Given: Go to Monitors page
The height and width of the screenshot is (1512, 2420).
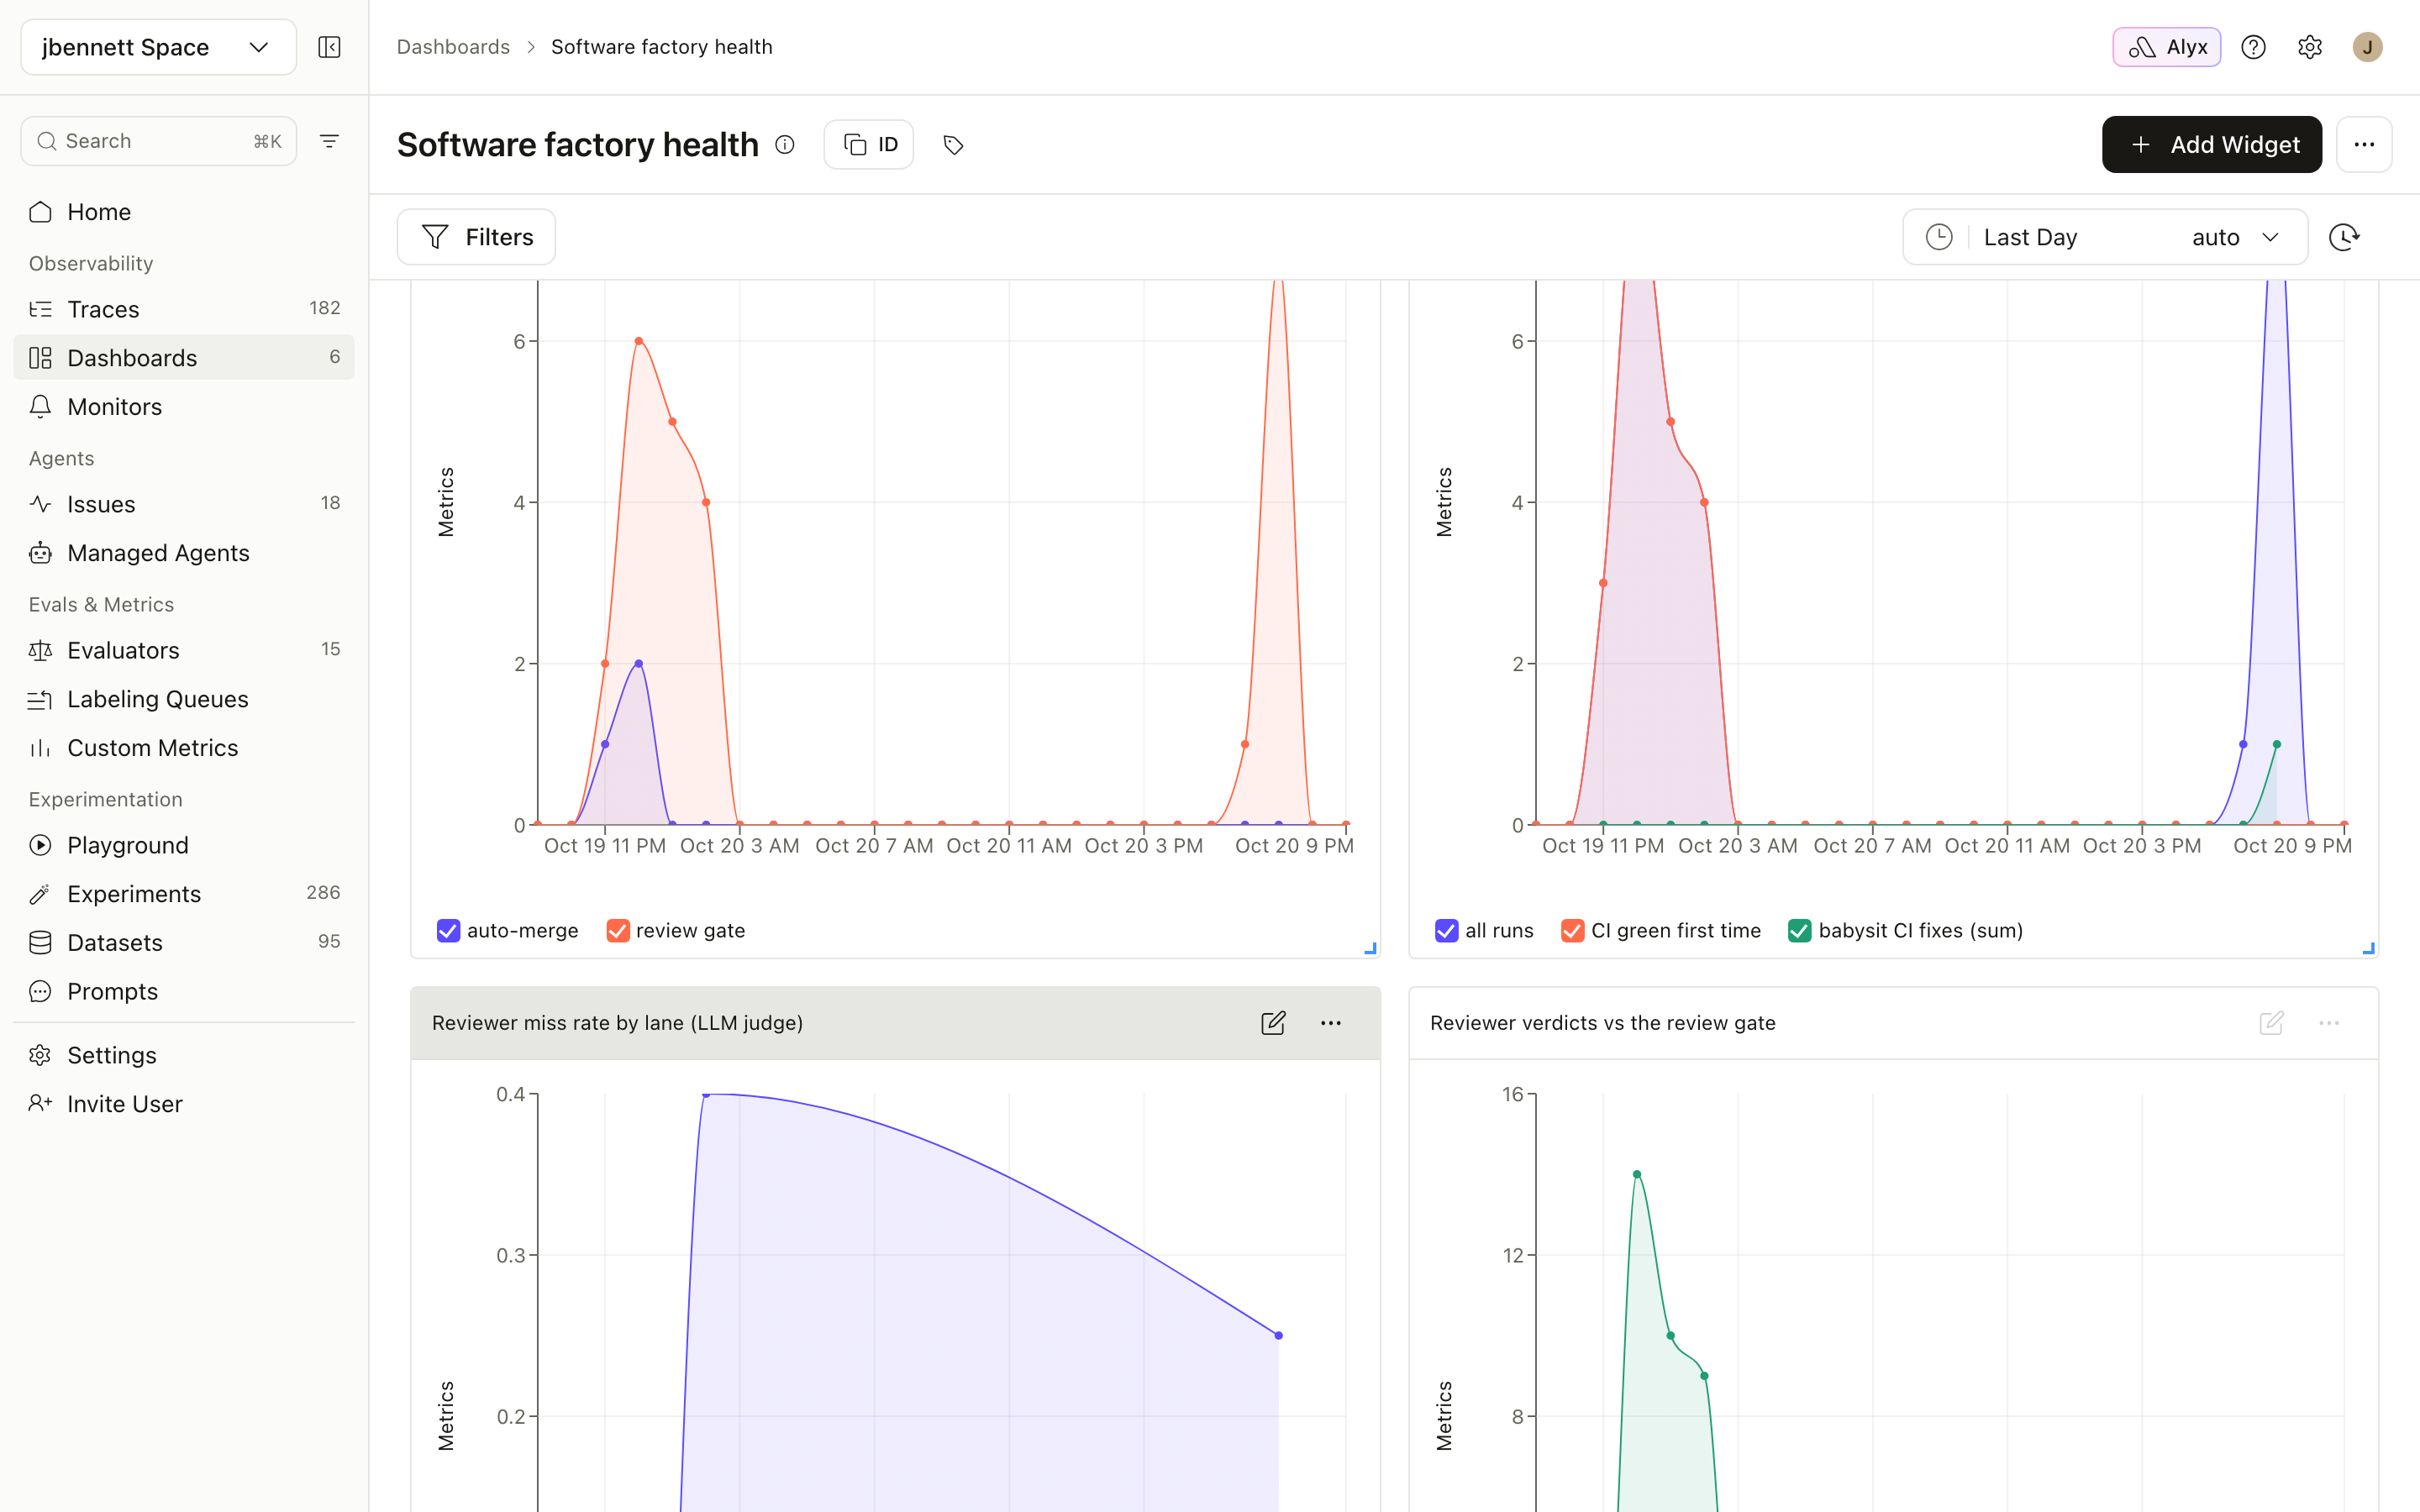Looking at the screenshot, I should pyautogui.click(x=184, y=407).
